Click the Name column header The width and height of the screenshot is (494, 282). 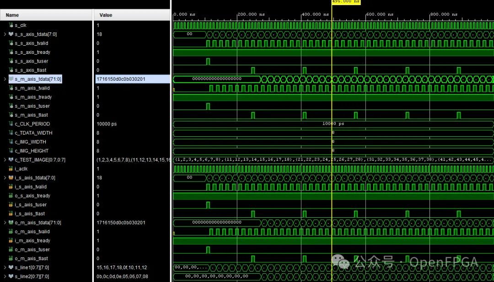click(x=46, y=15)
